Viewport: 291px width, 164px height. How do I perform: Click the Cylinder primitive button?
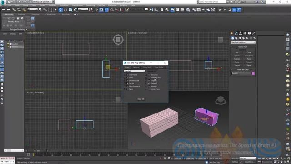237,59
